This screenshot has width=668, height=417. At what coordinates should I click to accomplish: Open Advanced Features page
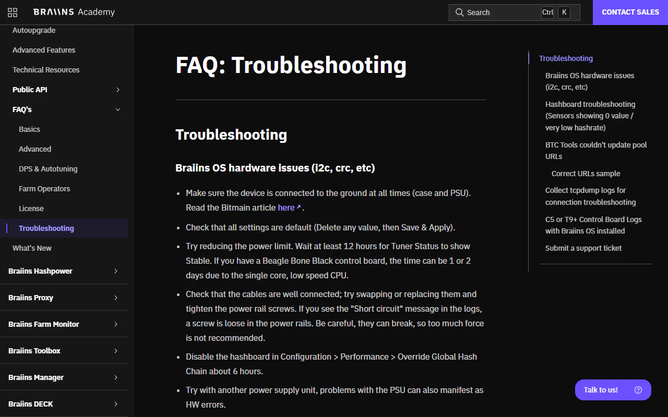pos(44,50)
